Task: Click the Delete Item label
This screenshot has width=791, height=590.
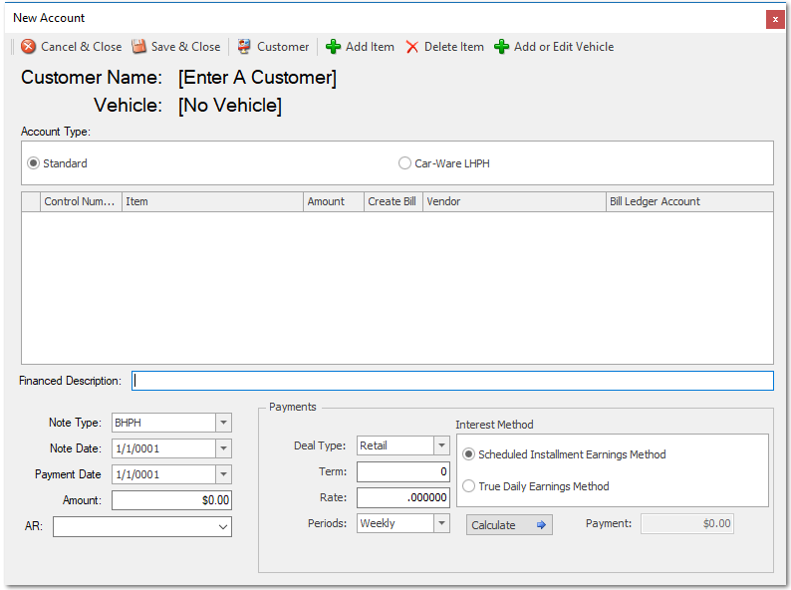Action: pos(454,47)
